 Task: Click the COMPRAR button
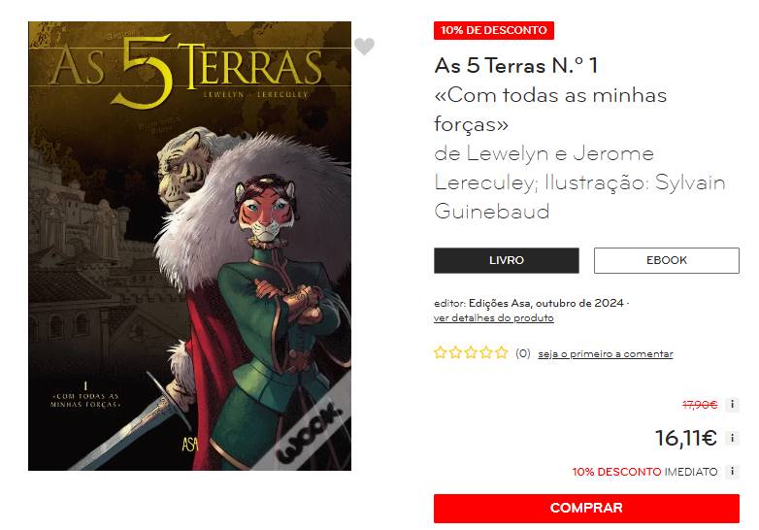[586, 509]
